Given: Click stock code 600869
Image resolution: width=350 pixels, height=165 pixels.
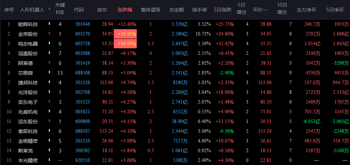Looking at the screenshot, I should point(83,122).
